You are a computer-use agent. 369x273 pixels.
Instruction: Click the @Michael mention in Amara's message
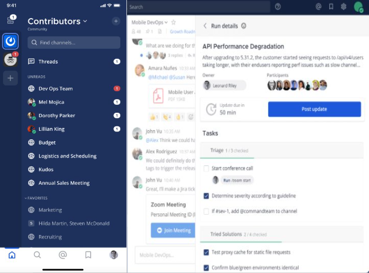[x=158, y=77]
